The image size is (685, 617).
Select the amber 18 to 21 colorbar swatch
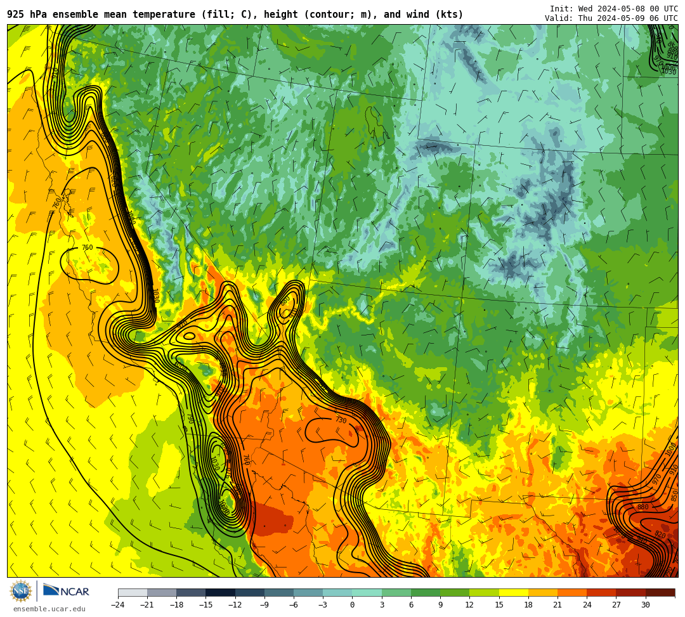(x=543, y=592)
